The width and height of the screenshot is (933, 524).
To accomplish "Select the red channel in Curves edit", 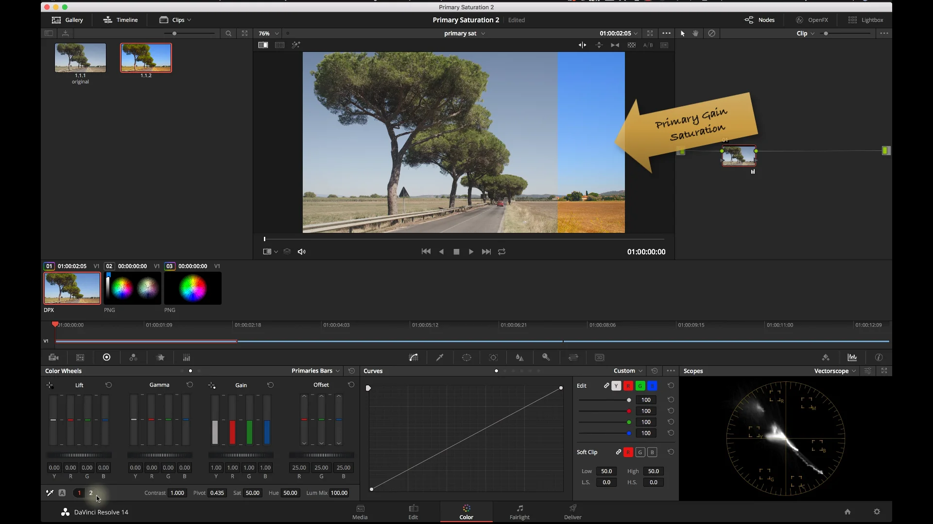I will tap(628, 386).
